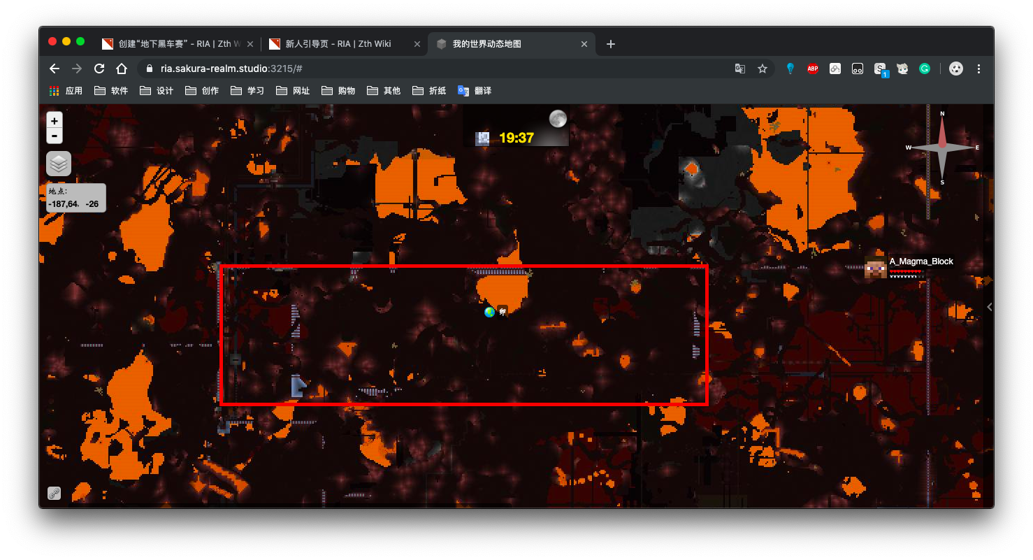Open the 学习 bookmarks folder

[247, 91]
